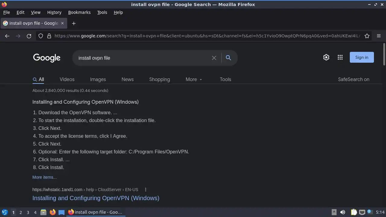Submit search with the magnifier button
The width and height of the screenshot is (386, 217).
pos(228,58)
